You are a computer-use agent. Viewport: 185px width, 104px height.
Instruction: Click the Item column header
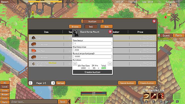pos(46,32)
